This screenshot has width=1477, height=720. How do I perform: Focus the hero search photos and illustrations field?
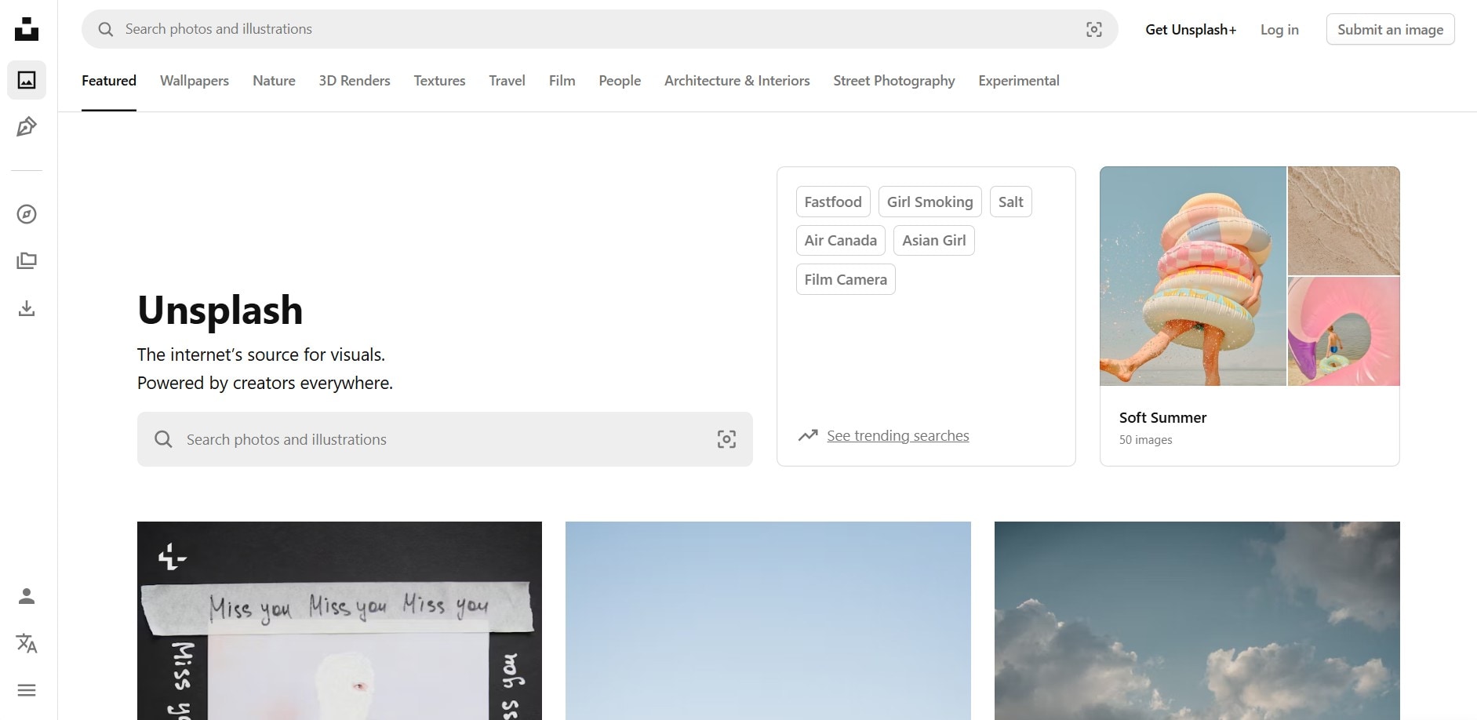pos(445,439)
